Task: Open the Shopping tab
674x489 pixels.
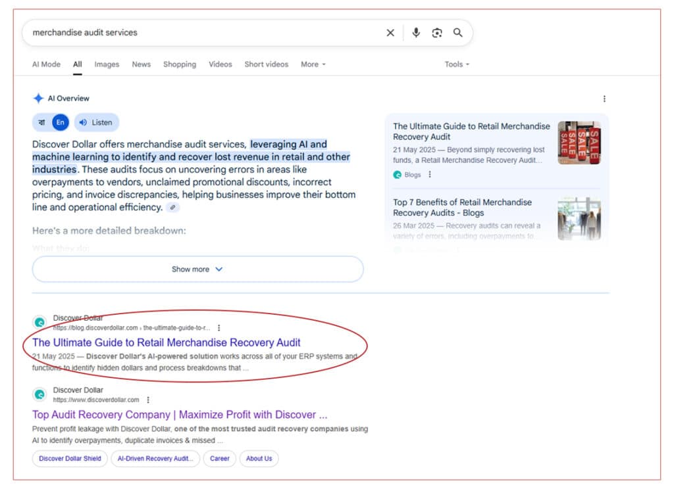Action: [180, 64]
